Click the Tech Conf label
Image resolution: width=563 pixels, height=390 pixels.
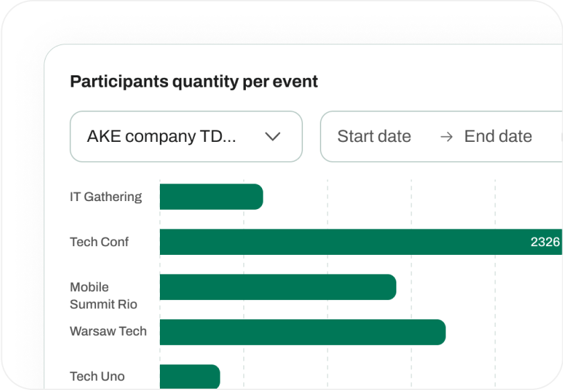click(x=99, y=242)
